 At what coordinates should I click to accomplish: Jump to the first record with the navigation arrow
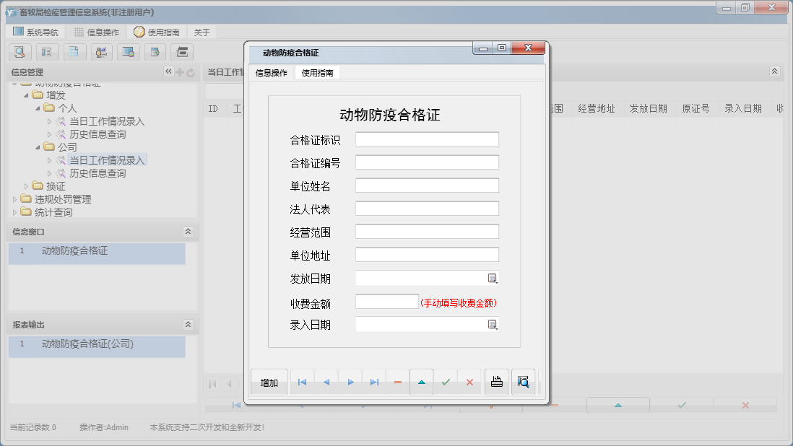(x=302, y=382)
